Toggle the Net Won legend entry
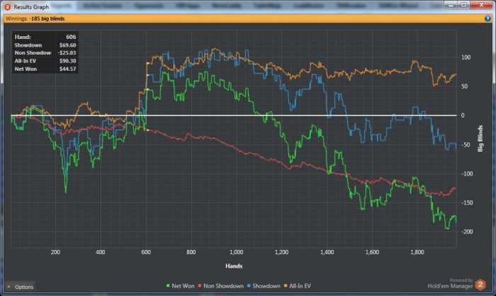 point(180,286)
